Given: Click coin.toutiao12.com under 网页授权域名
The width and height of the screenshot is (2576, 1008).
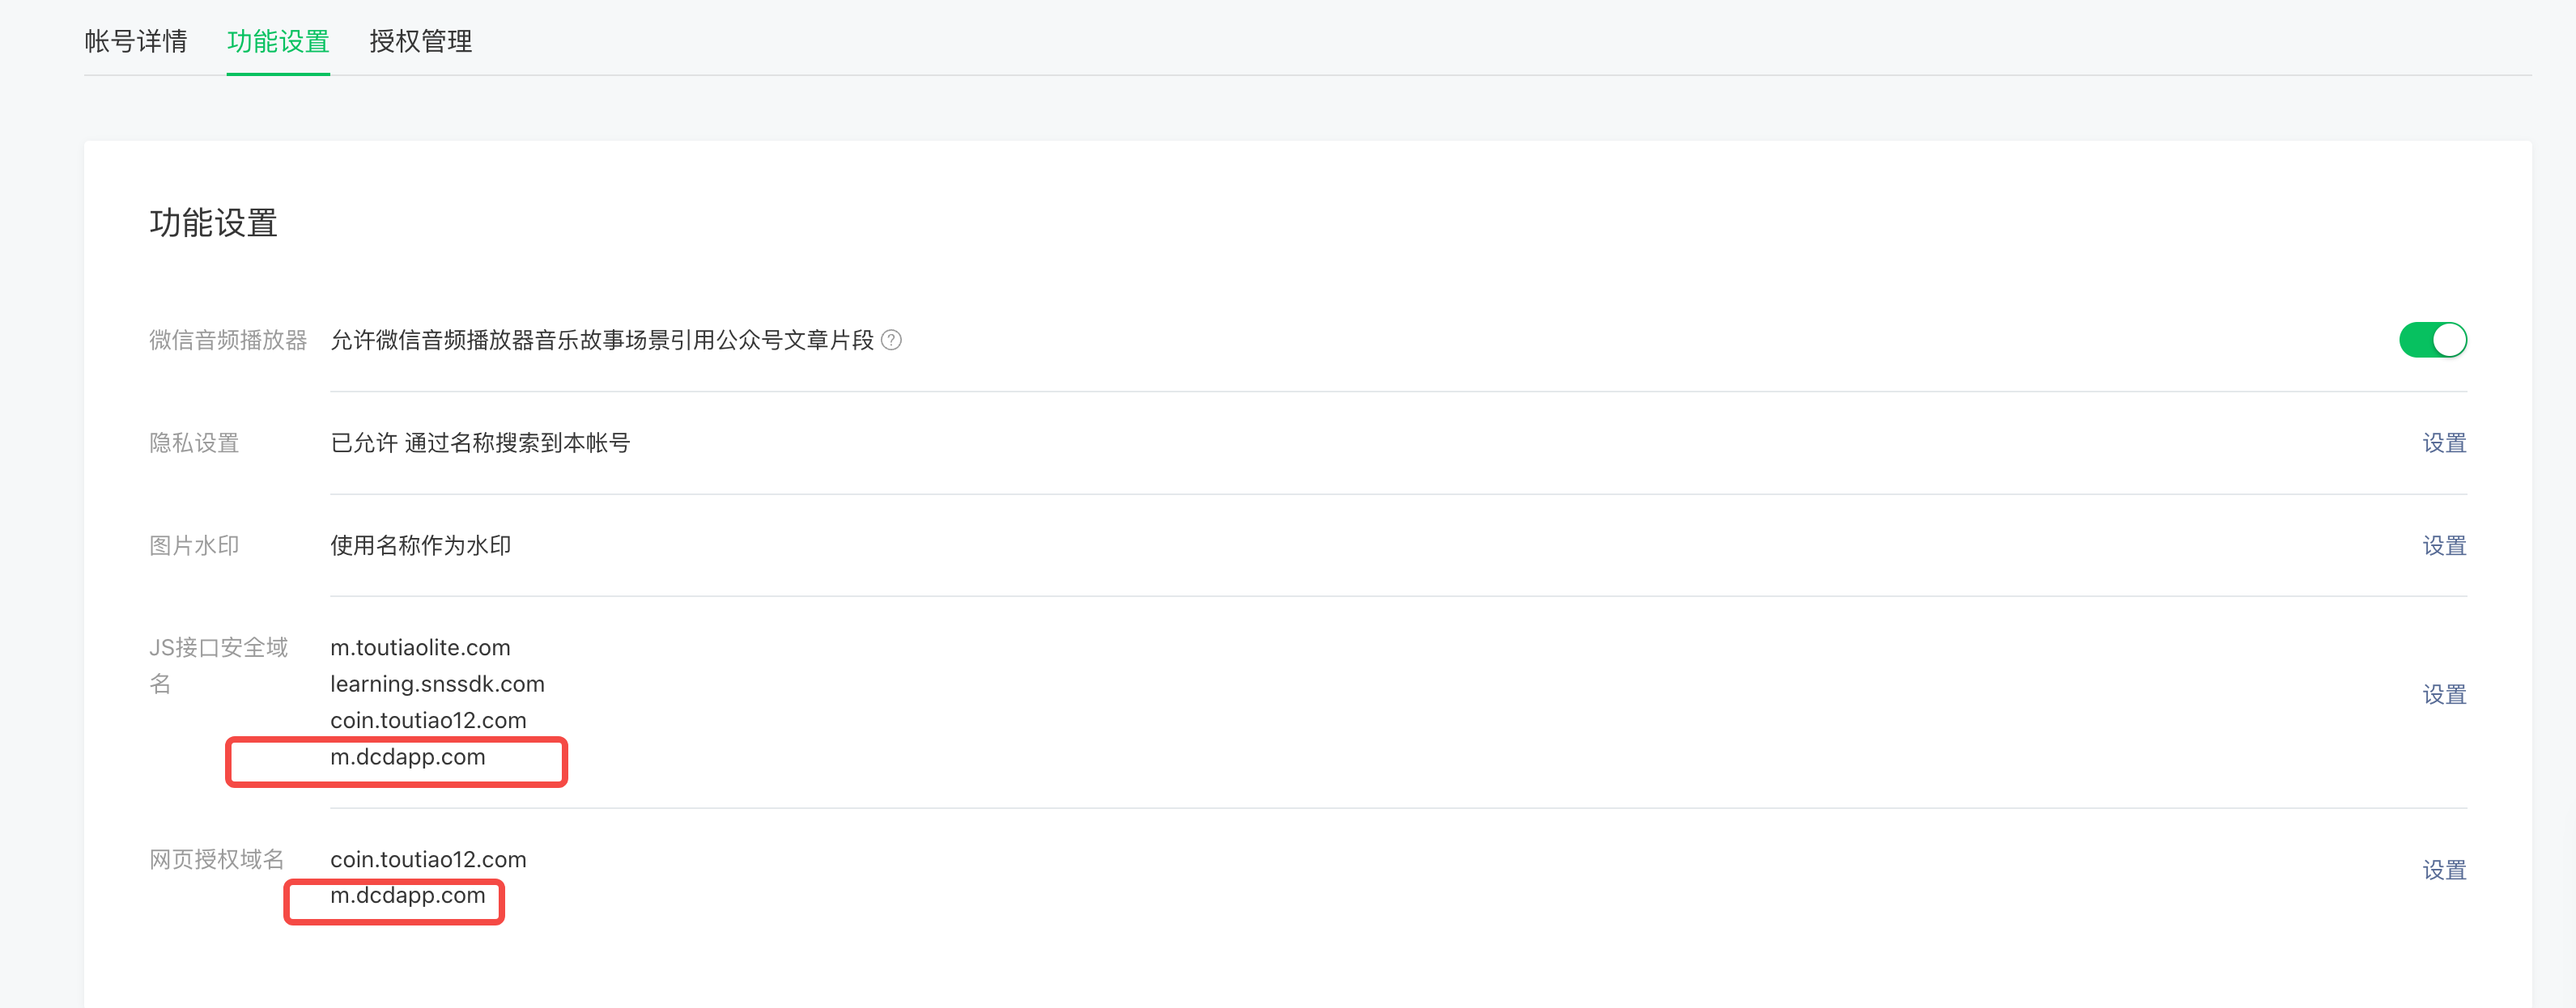Looking at the screenshot, I should tap(428, 859).
